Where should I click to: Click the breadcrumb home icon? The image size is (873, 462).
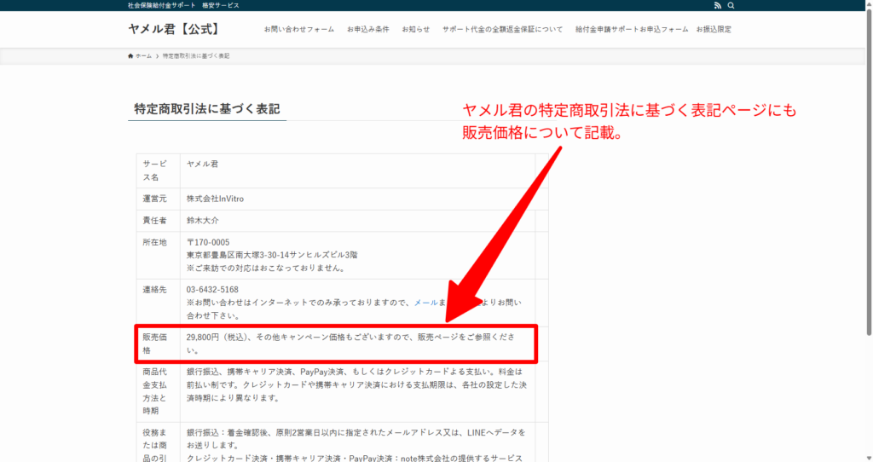pos(130,55)
